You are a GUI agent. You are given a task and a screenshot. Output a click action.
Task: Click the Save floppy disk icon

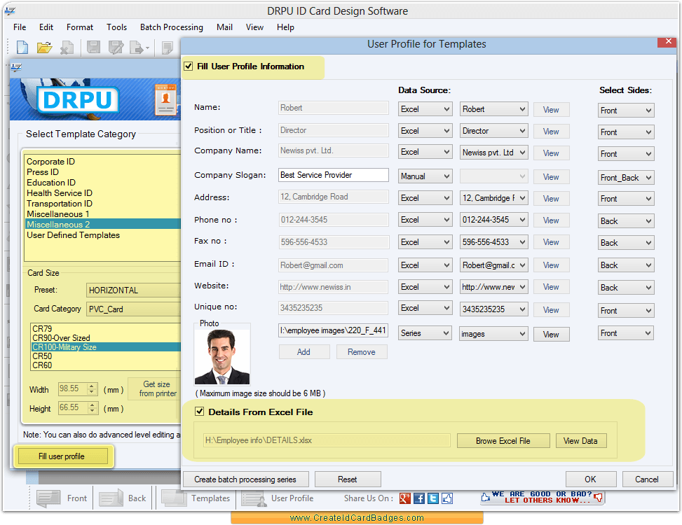(x=93, y=47)
